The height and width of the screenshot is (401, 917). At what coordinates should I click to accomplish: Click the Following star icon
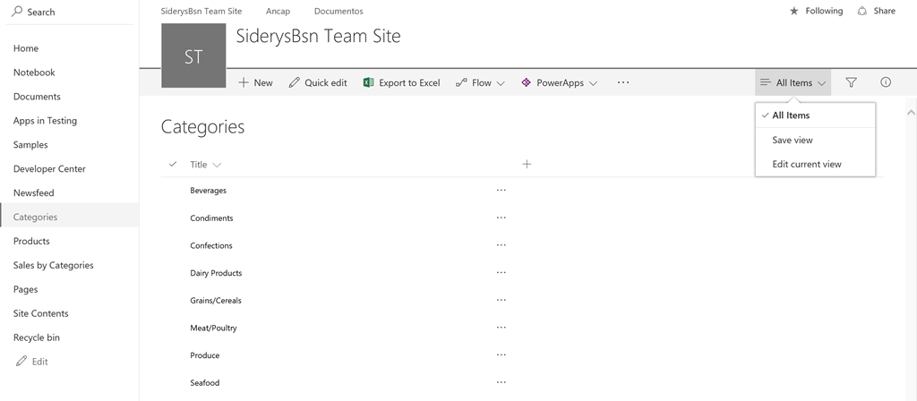[793, 11]
